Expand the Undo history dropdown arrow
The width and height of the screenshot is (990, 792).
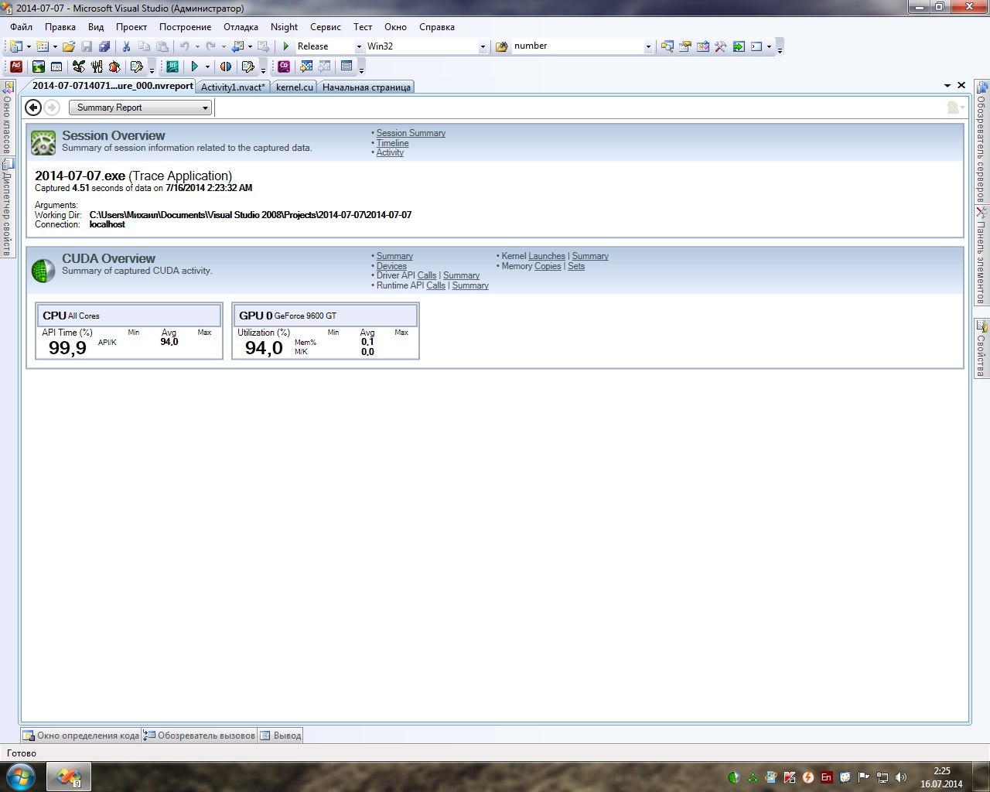point(197,46)
